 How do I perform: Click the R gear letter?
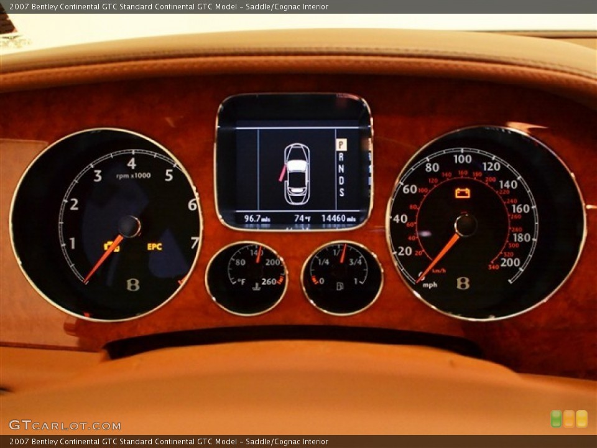point(341,157)
